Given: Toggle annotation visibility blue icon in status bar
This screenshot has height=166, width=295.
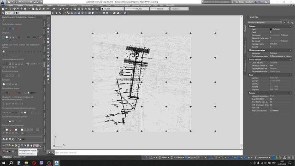Looking at the screenshot, I should pos(244,158).
